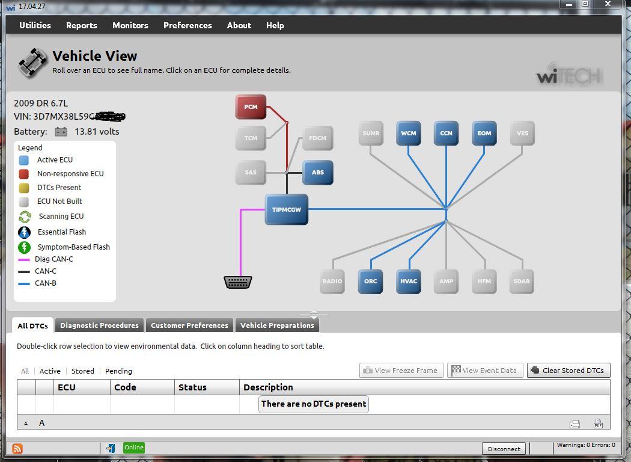Click the SUNR ECU node
The image size is (631, 462).
tap(371, 133)
